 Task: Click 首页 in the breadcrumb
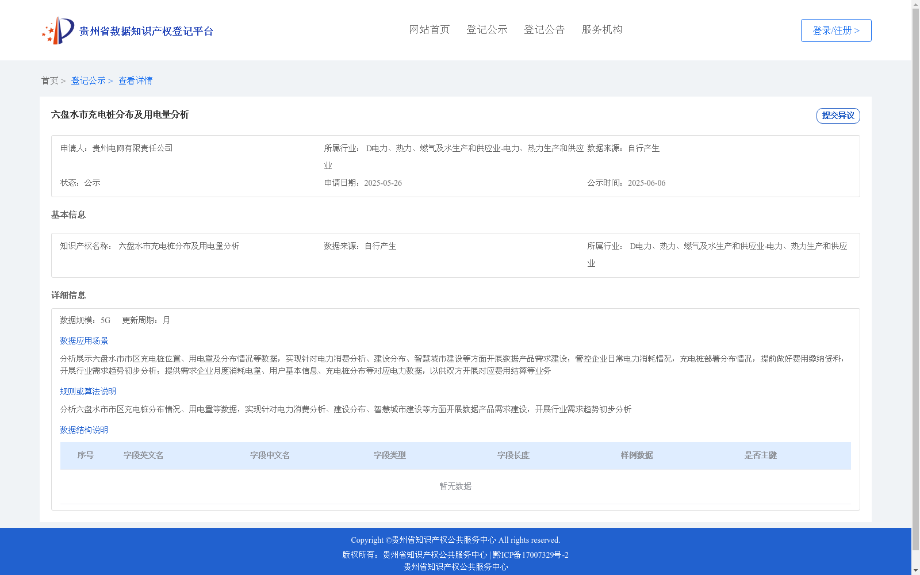(49, 81)
